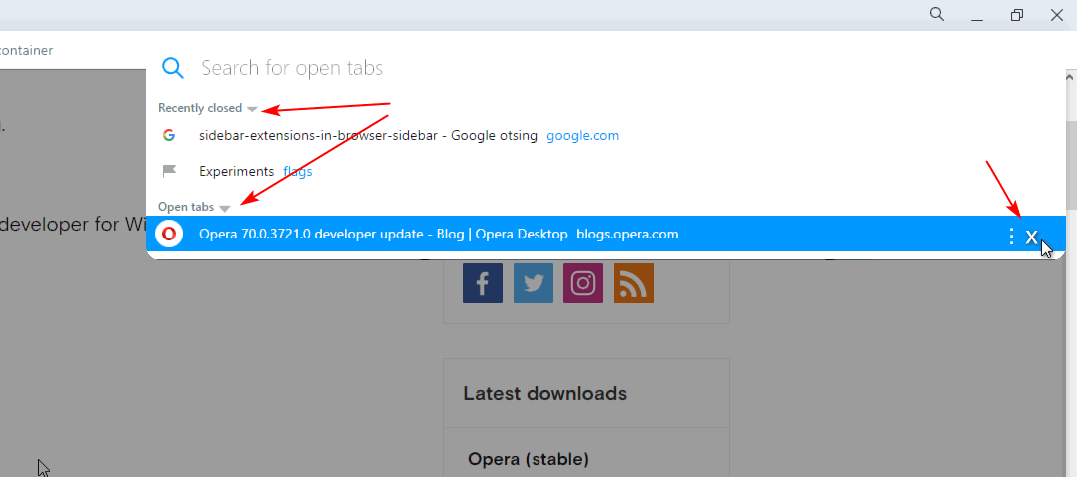The image size is (1077, 477).
Task: Click the Latest downloads heading
Action: pyautogui.click(x=544, y=394)
